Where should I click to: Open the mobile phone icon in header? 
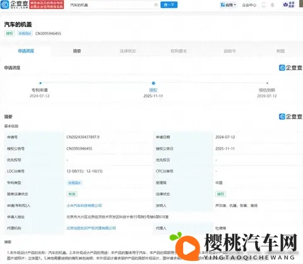coord(264,5)
